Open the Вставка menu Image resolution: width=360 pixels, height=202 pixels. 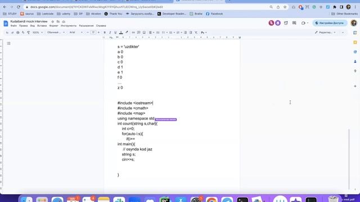click(x=42, y=26)
